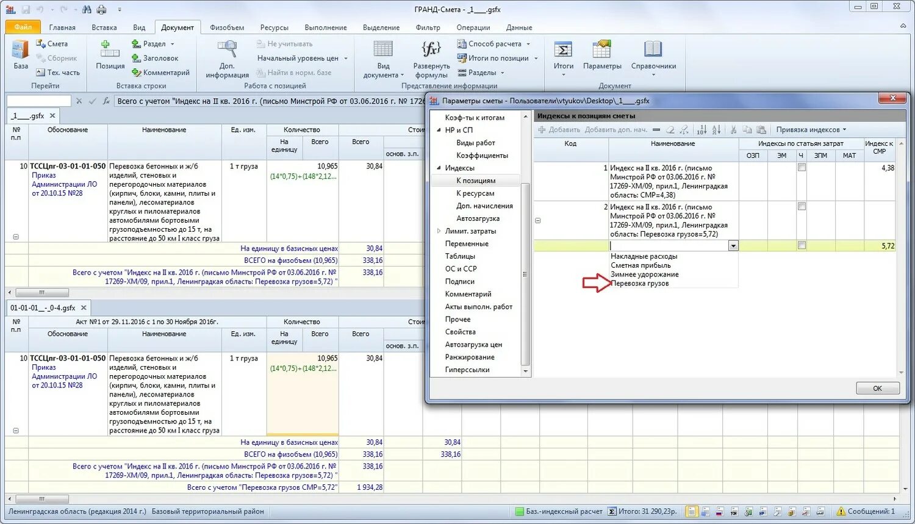The image size is (915, 524).
Task: Cancel formula bar entry with X icon
Action: [79, 101]
